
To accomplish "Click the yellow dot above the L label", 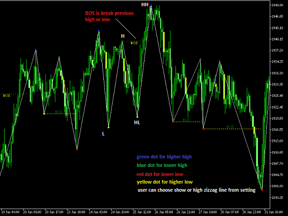I will [108, 127].
